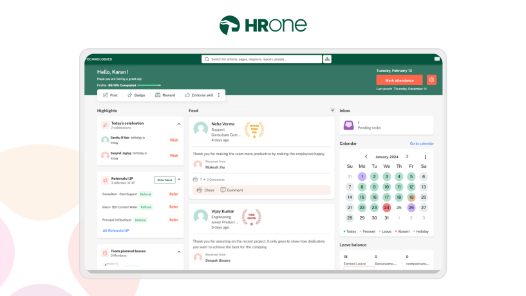Select January 24 absent day

[x=386, y=207]
